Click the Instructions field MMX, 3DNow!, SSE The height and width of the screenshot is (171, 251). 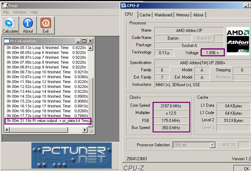click(x=202, y=84)
